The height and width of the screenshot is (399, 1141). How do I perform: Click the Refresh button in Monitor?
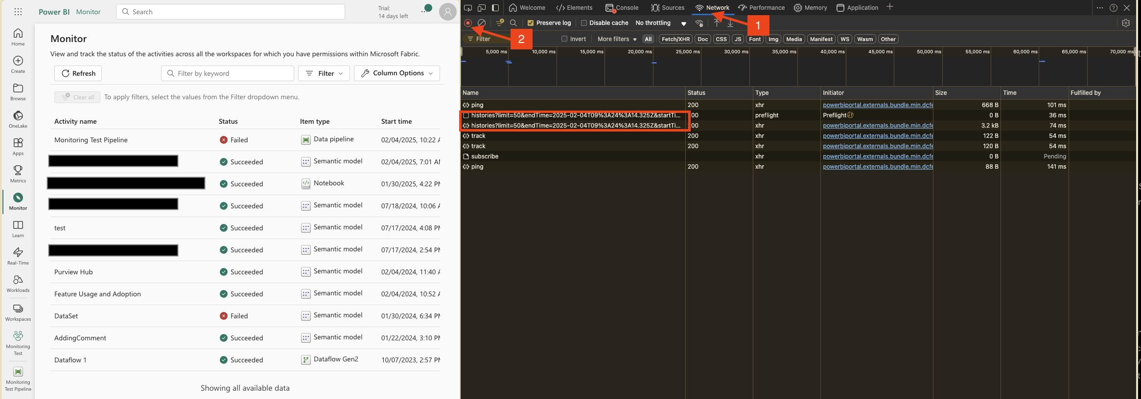coord(78,73)
